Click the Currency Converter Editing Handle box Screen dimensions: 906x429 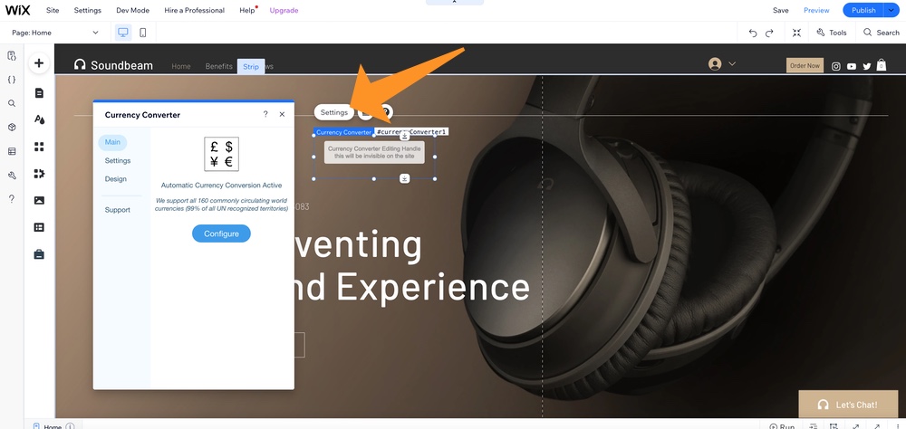pyautogui.click(x=374, y=152)
